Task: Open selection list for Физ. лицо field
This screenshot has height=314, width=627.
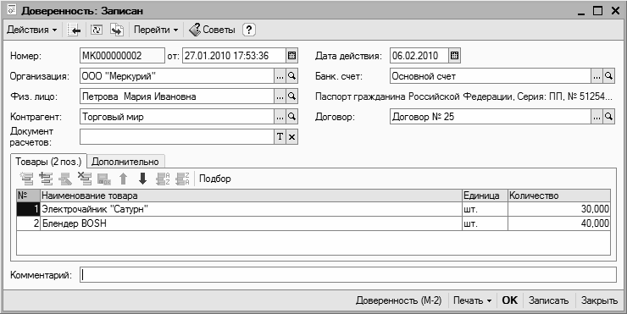Action: [280, 96]
